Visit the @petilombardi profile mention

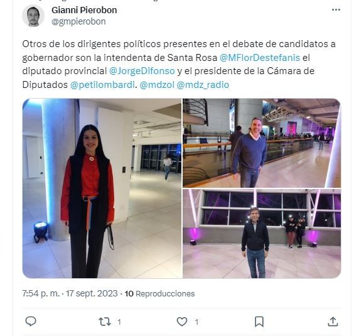pos(102,85)
